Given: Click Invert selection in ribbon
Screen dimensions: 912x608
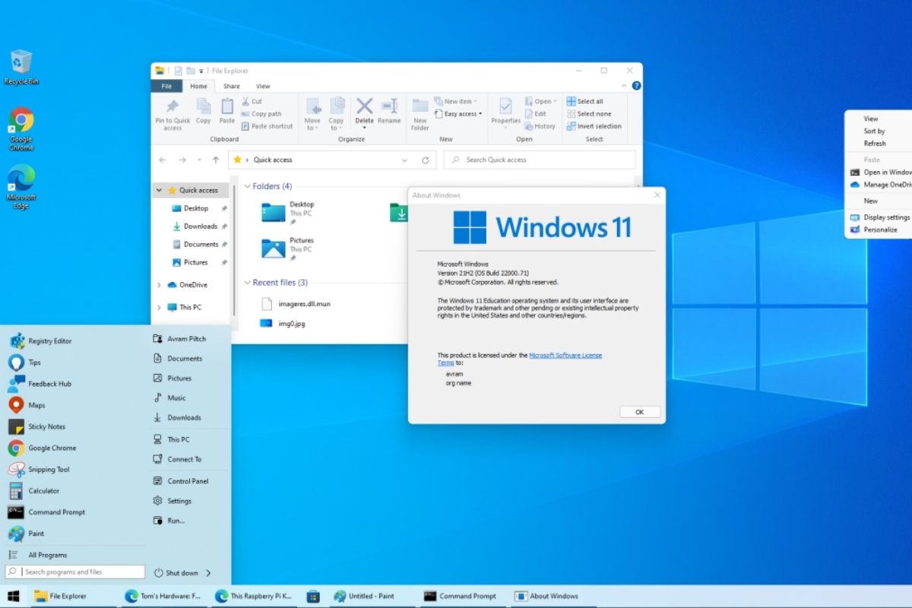Looking at the screenshot, I should coord(594,126).
